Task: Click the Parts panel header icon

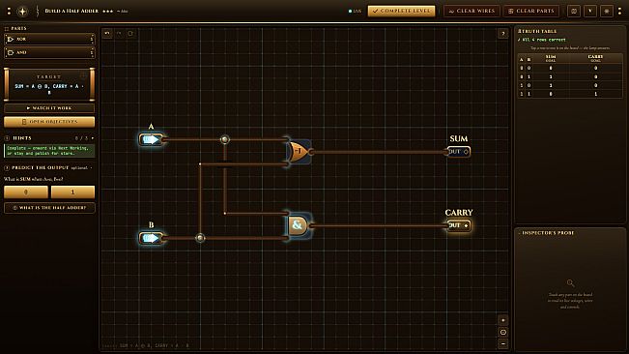Action: (7, 28)
